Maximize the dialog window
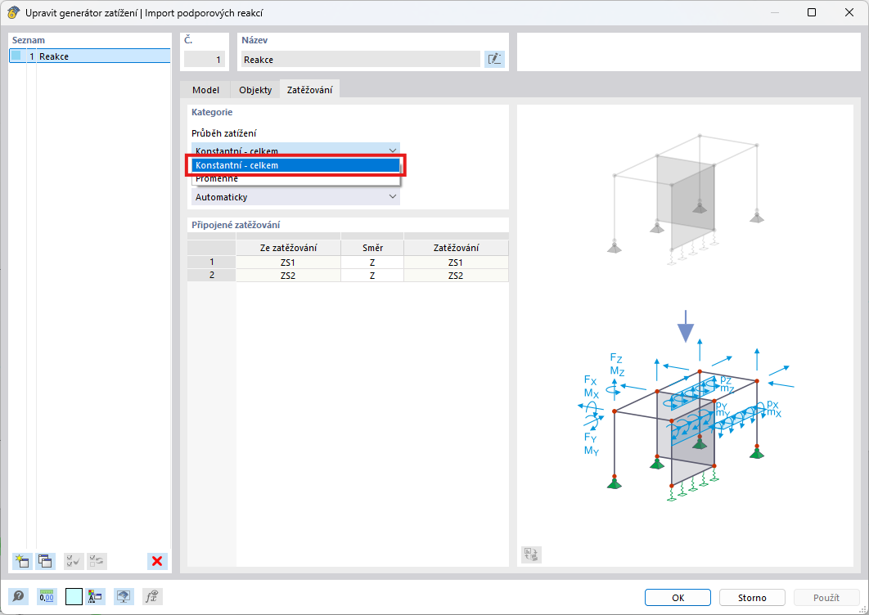 pyautogui.click(x=812, y=12)
